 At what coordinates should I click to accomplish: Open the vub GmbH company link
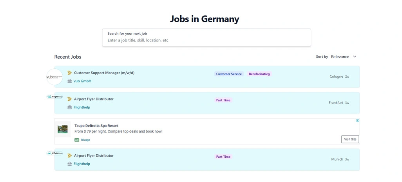tap(82, 81)
